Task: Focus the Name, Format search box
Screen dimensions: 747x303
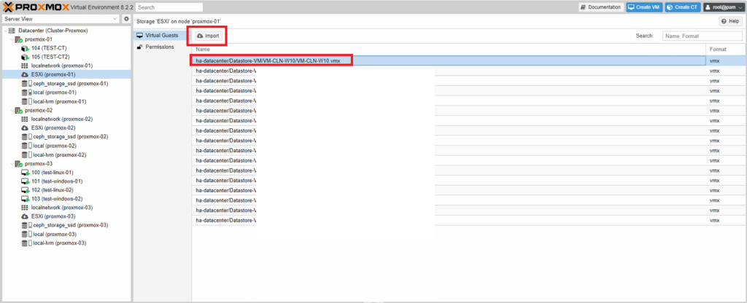Action: (703, 36)
